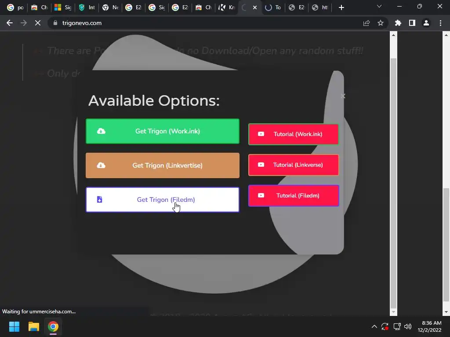This screenshot has width=450, height=337.
Task: Toggle Chrome side panel icon
Action: [x=412, y=23]
